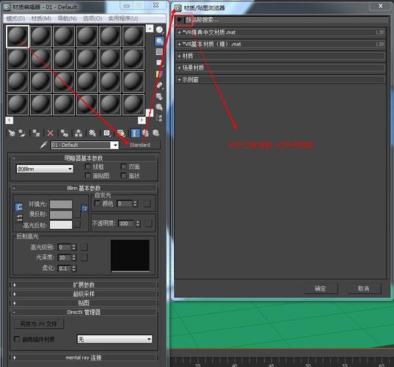
Task: Open the 模式(D) menu
Action: point(15,18)
